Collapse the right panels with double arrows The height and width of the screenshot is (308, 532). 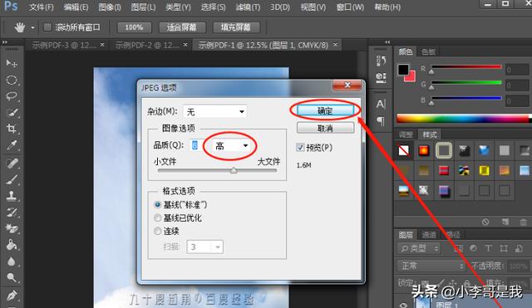[x=387, y=42]
